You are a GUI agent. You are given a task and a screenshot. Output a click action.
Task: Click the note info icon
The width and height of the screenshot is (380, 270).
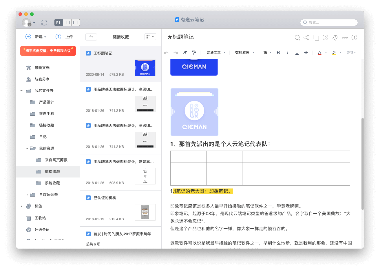coord(354,37)
